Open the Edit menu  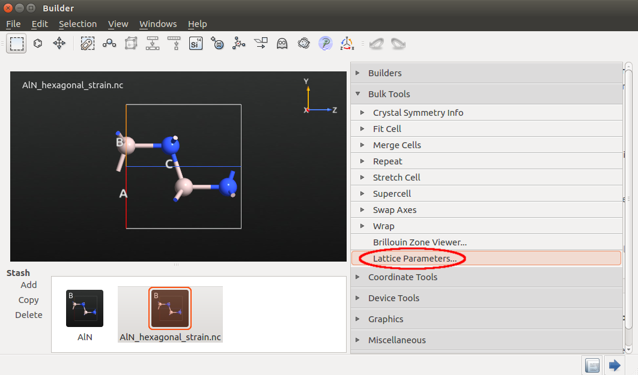pos(40,24)
